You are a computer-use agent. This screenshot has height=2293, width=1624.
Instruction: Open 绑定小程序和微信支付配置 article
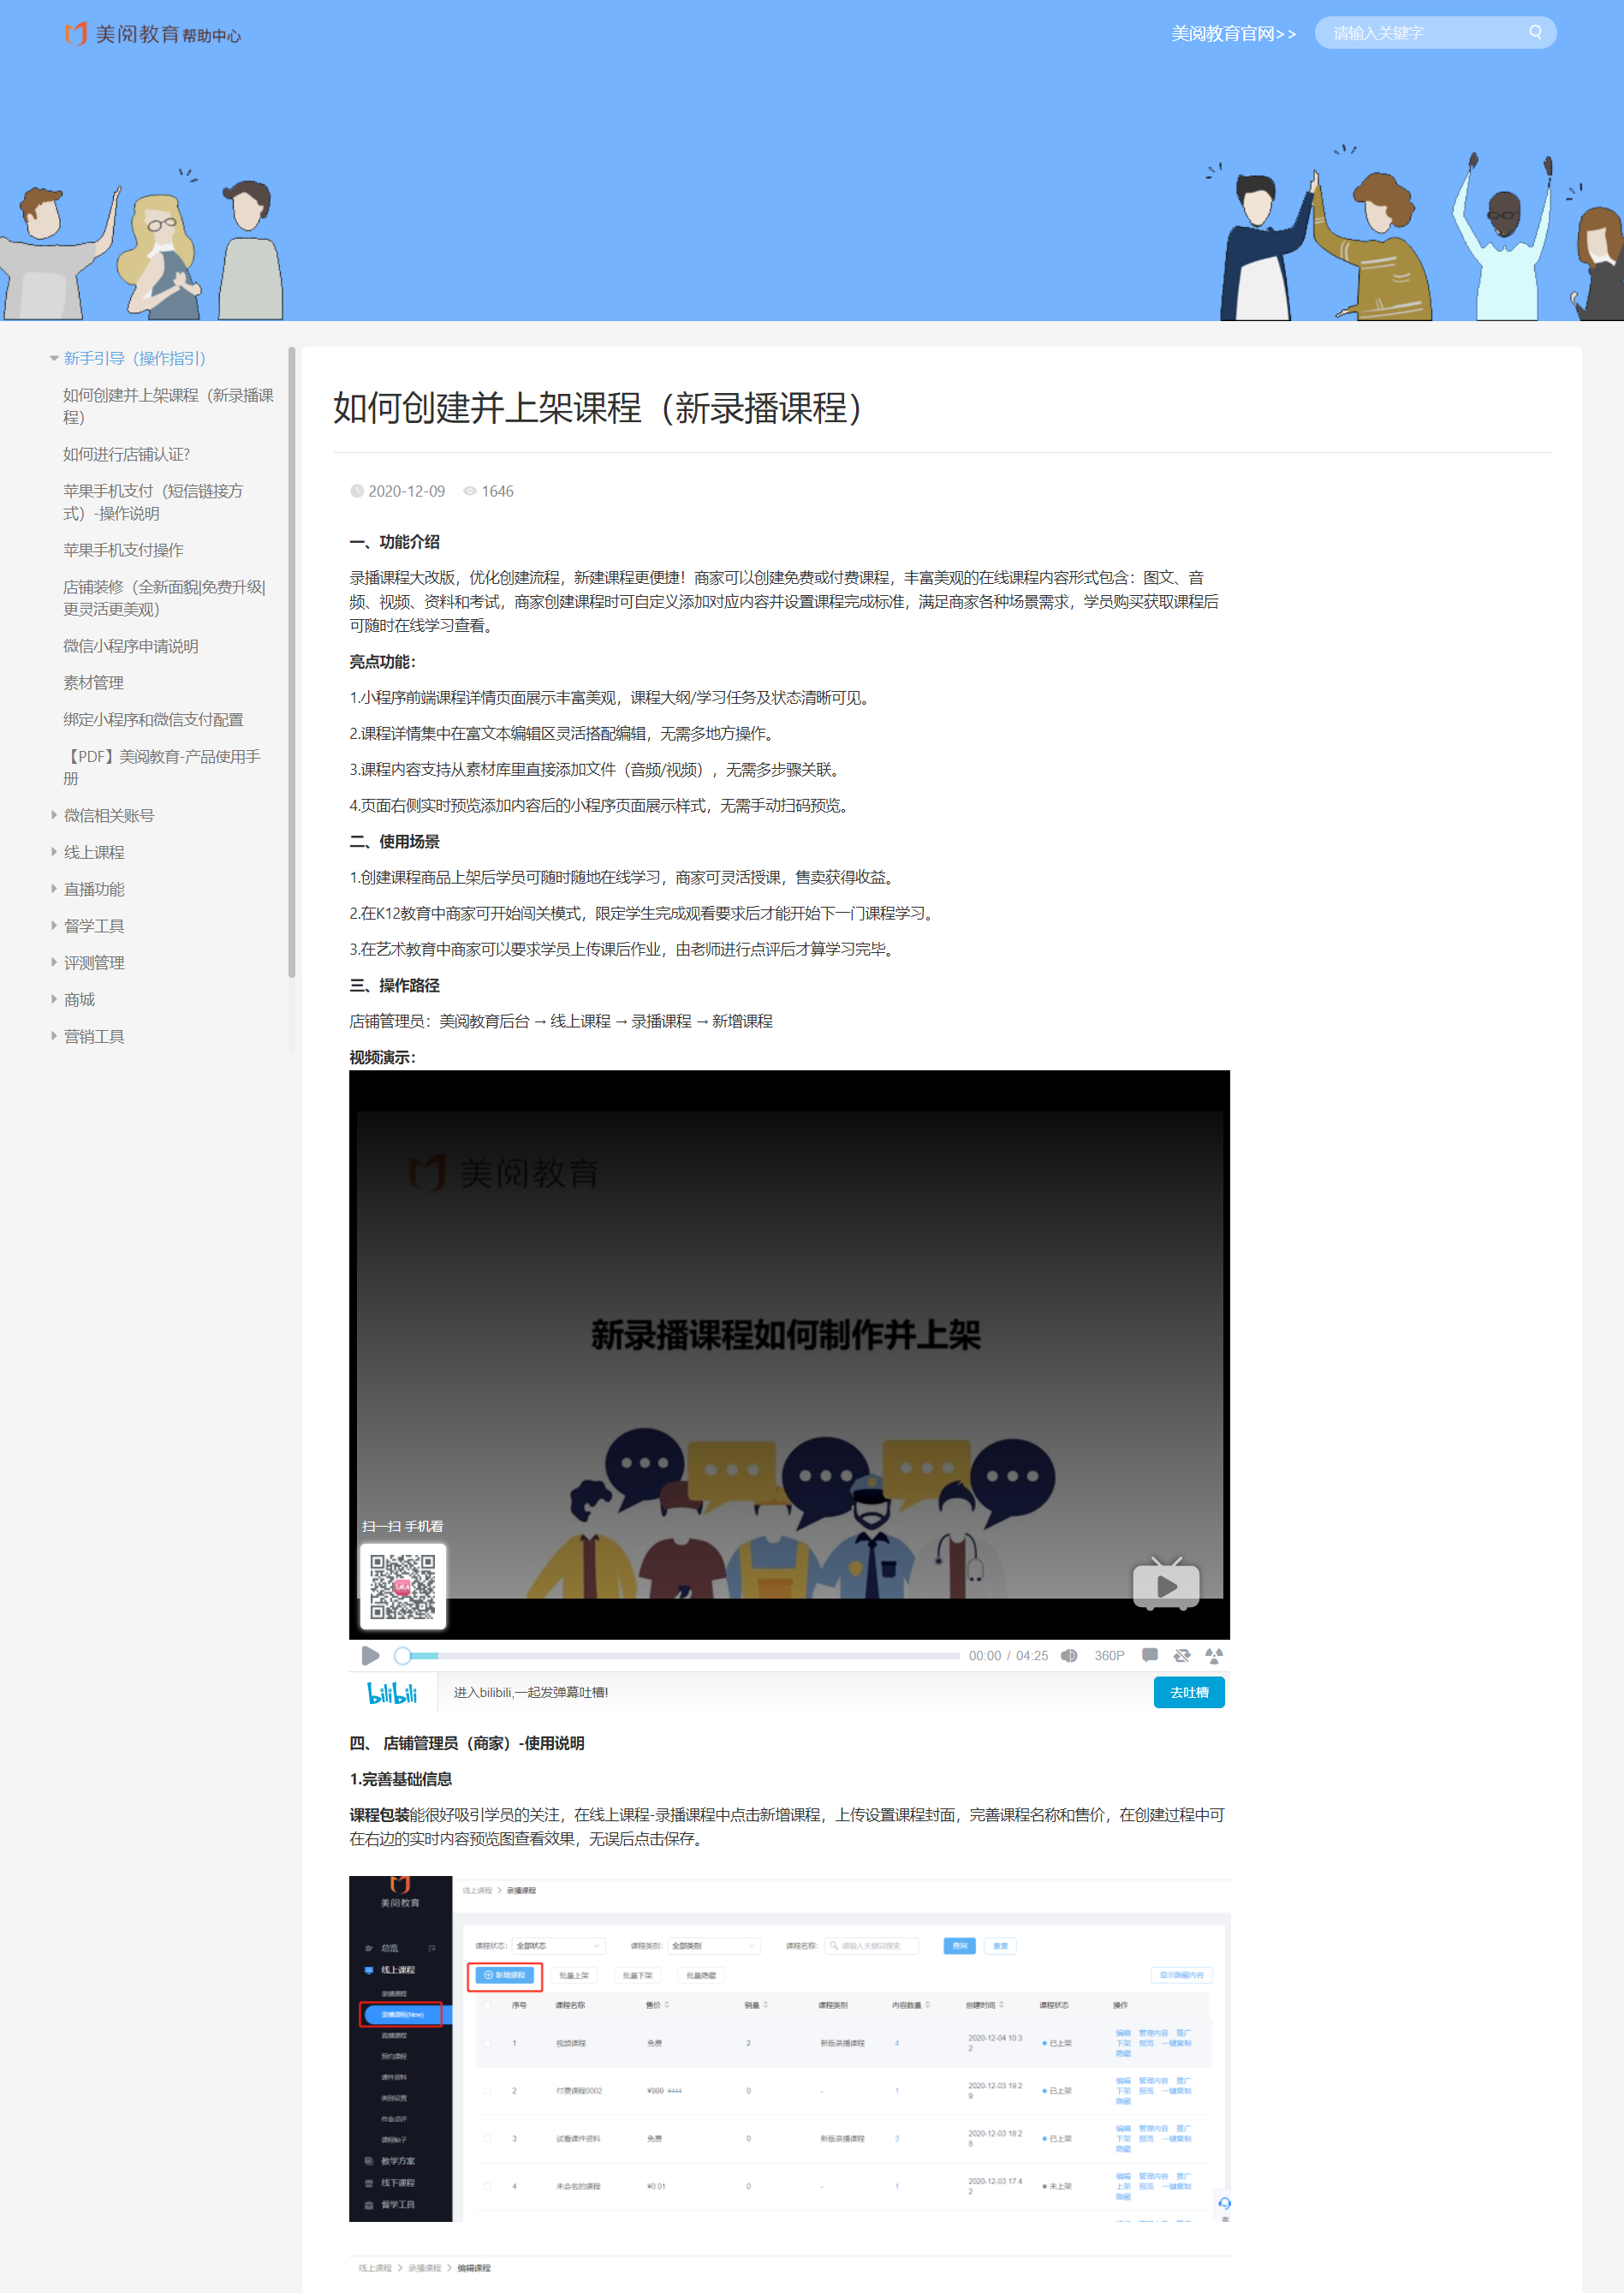[153, 720]
